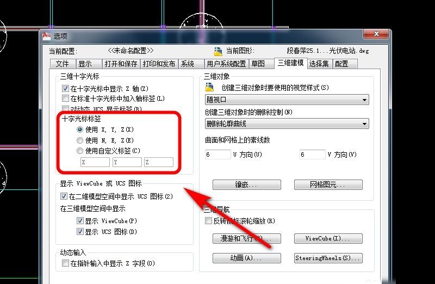Click the icon beside 创建三维对象时要使用的视觉样式
The height and width of the screenshot is (284, 435).
click(209, 87)
